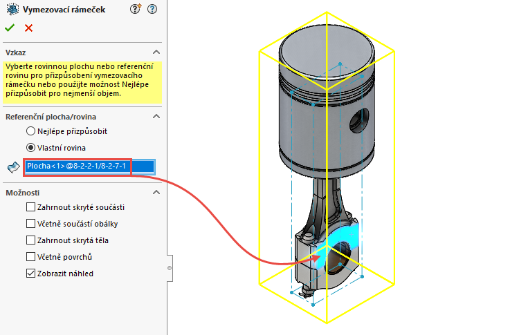
Task: Enable Zahrnout skrytá těla checkbox
Action: click(x=30, y=240)
